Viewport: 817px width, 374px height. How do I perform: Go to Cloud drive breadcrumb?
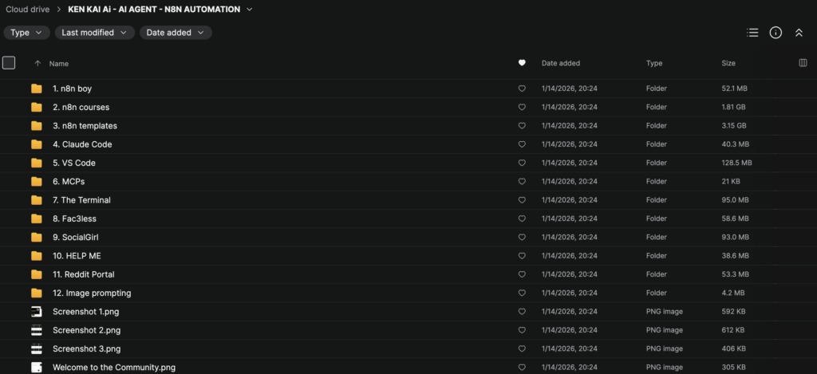(29, 10)
